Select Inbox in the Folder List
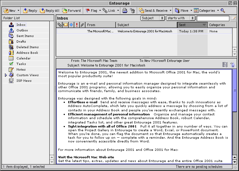 point(21,25)
